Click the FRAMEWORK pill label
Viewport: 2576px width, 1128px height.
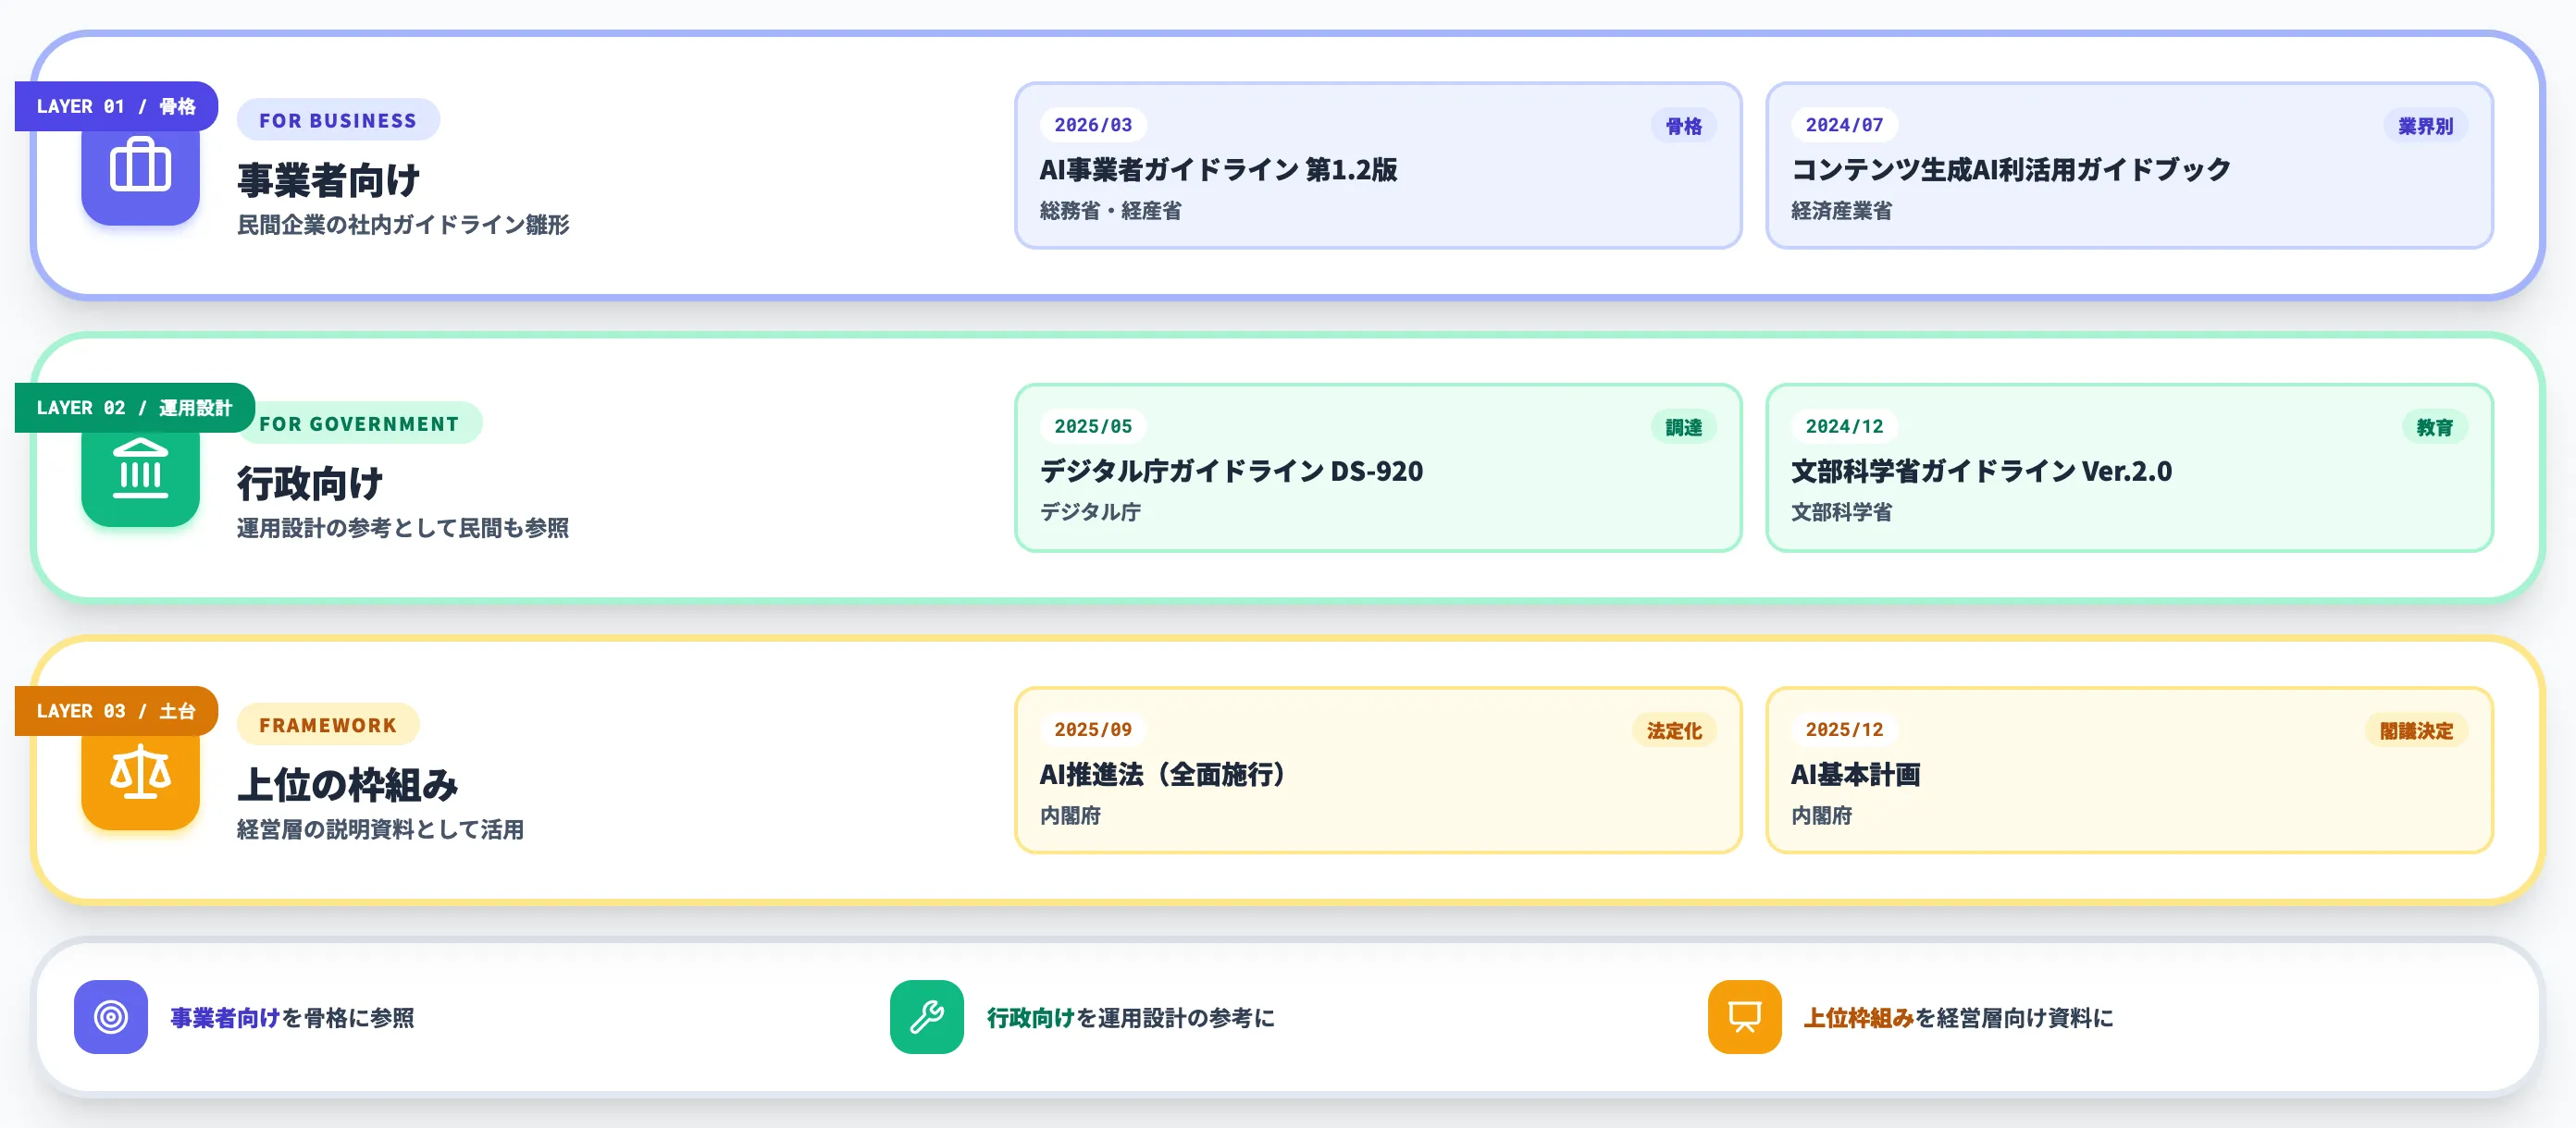328,724
